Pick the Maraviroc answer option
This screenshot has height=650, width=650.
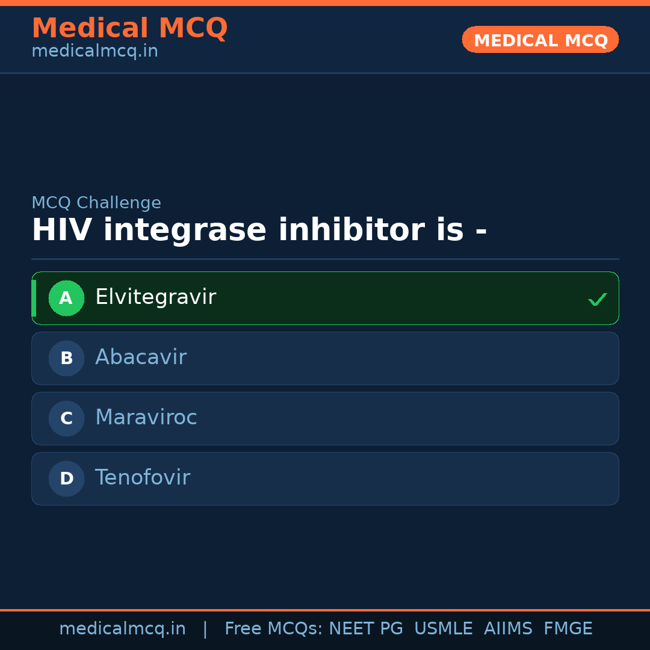(x=325, y=418)
